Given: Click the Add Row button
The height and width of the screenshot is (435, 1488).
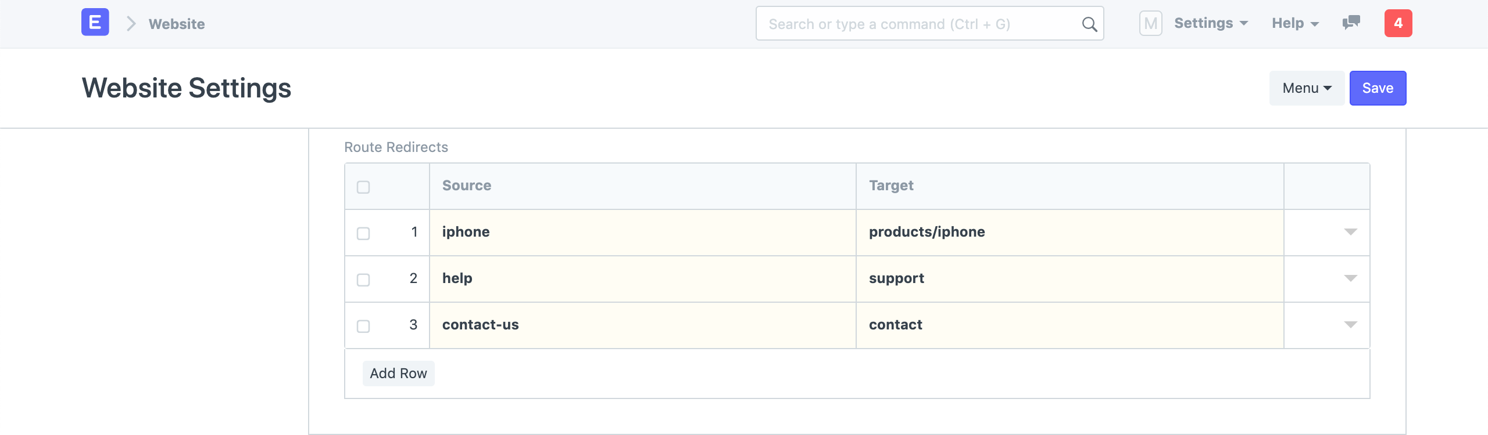Looking at the screenshot, I should click(398, 374).
